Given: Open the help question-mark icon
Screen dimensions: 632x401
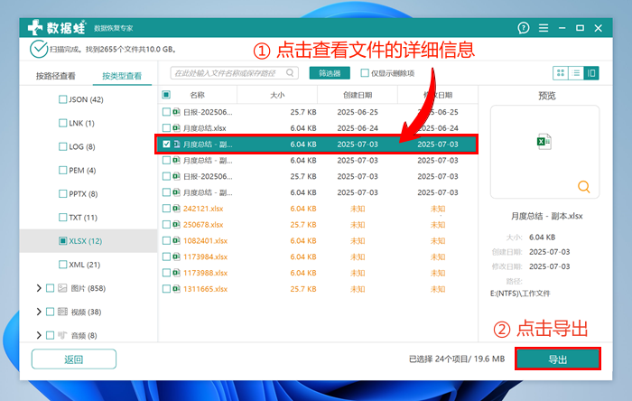Looking at the screenshot, I should coord(523,28).
